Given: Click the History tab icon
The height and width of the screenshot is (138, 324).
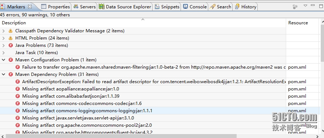Looking at the screenshot, I should point(237,7).
